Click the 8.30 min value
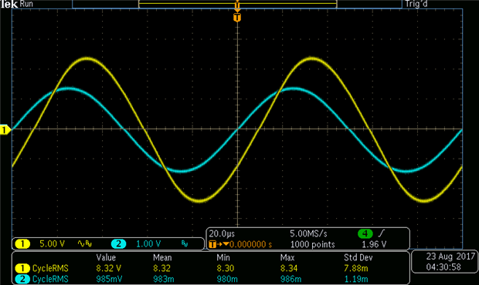The image size is (479, 285). click(x=226, y=269)
